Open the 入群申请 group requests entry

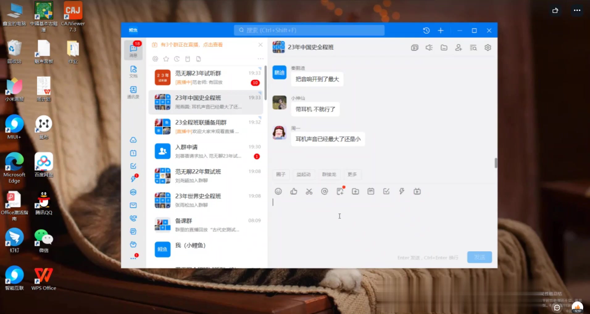(206, 151)
